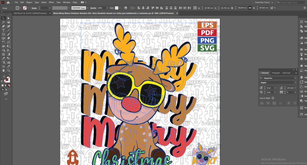The width and height of the screenshot is (307, 165).
Task: Pick the Blend tool
Action: click(9, 58)
